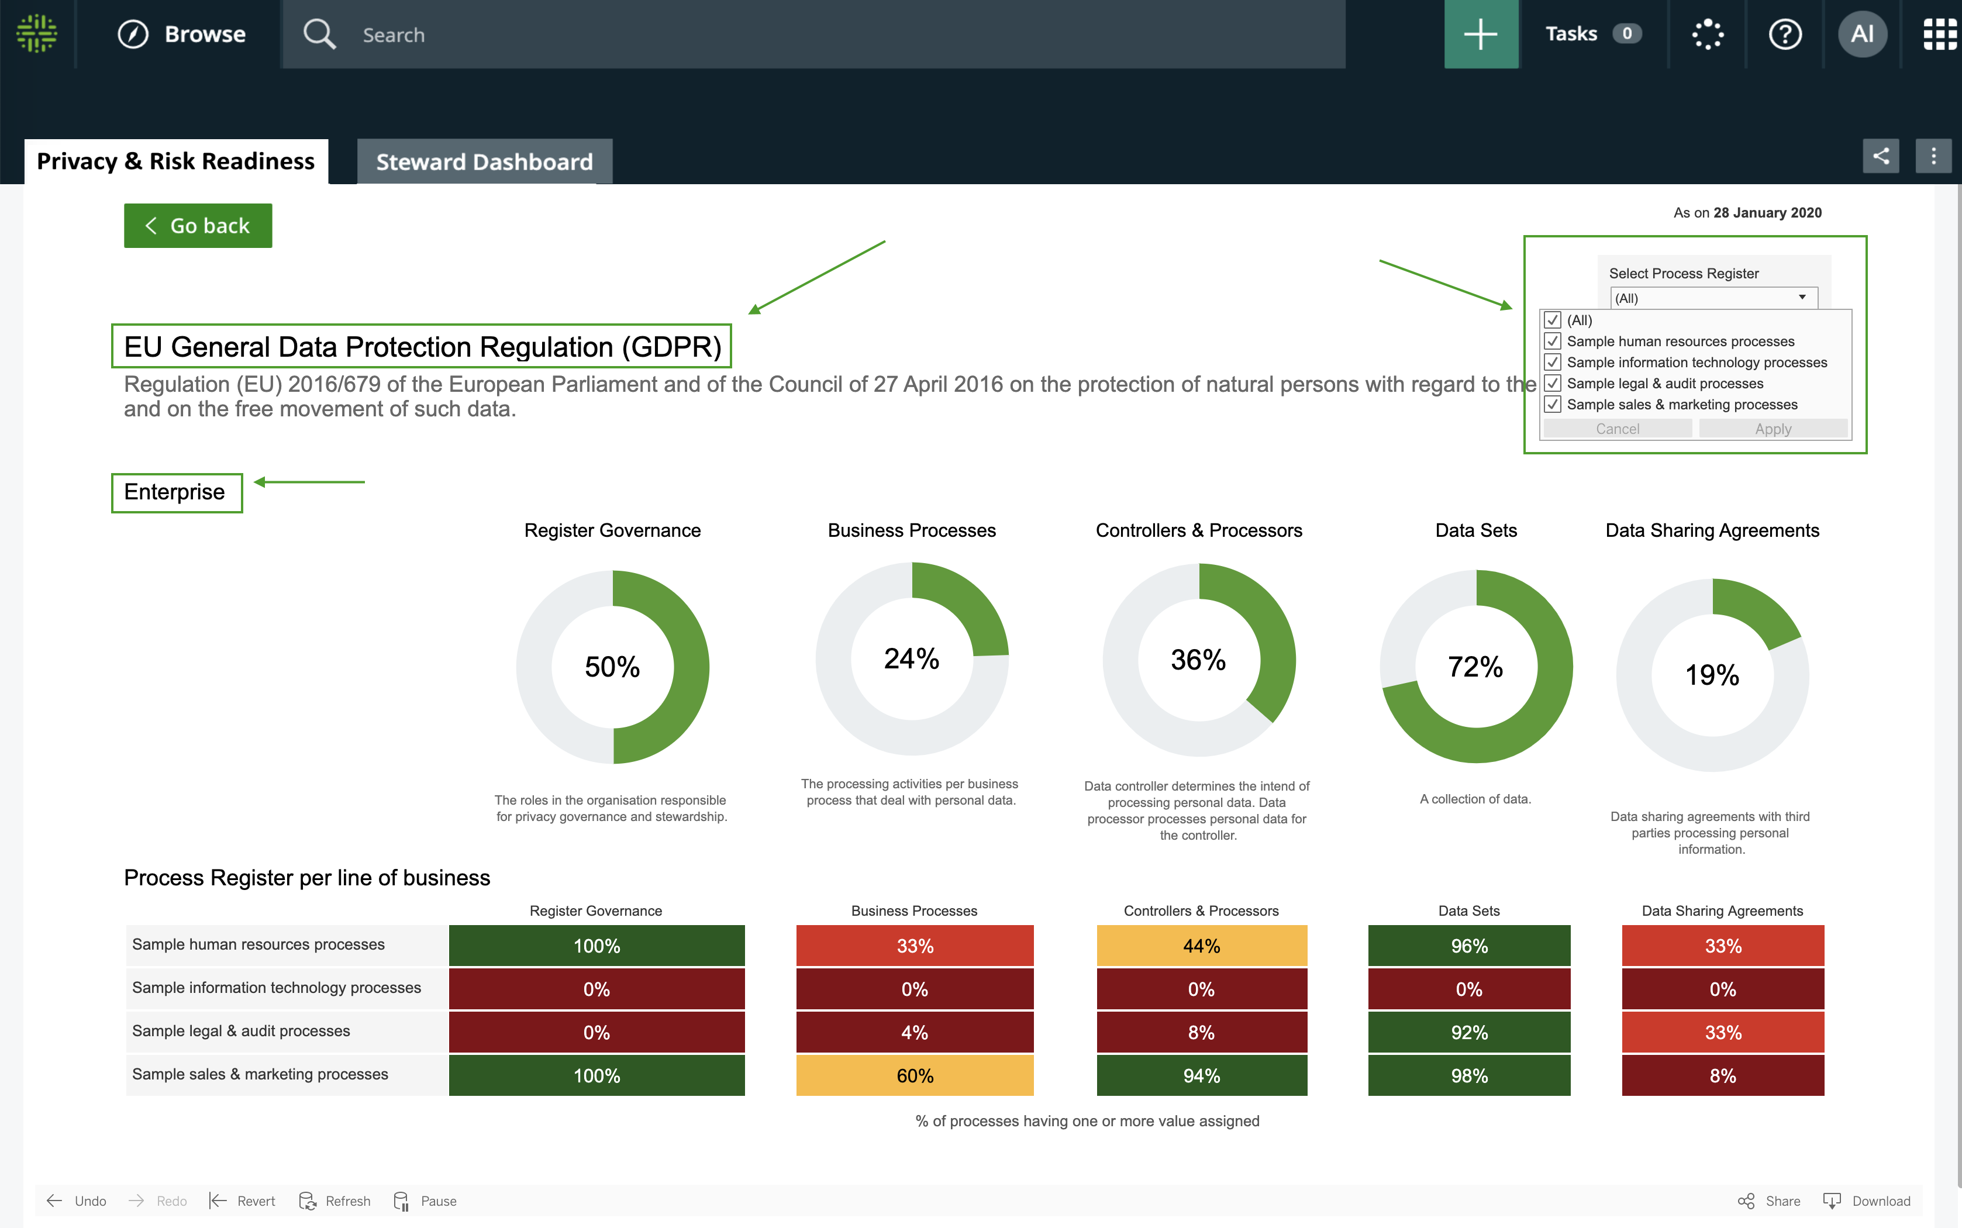Click the green plus create button

click(1481, 34)
